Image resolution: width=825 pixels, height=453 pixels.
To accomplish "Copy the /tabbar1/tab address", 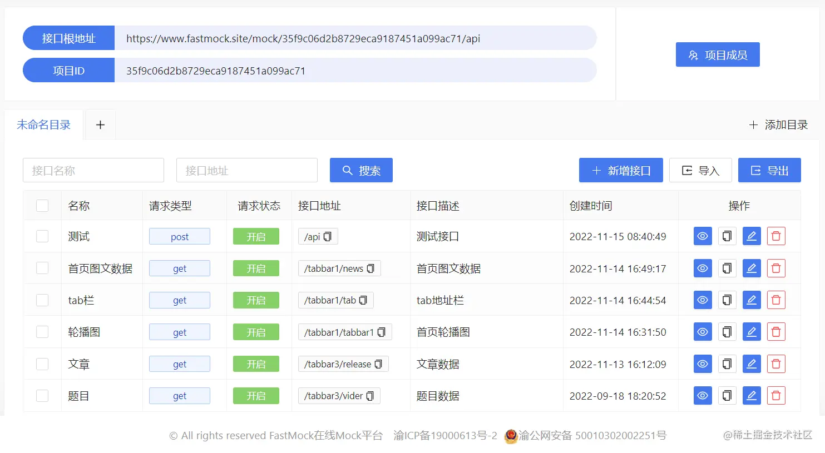I will tap(363, 300).
